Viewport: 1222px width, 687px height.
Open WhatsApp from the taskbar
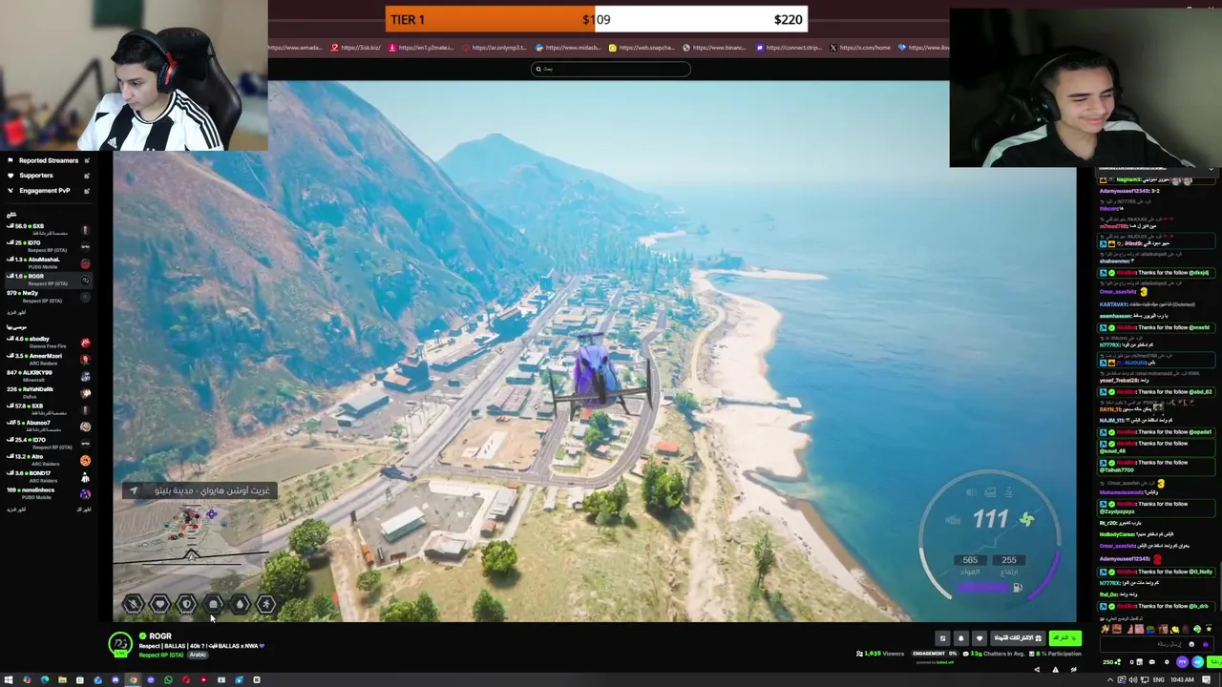(x=168, y=679)
